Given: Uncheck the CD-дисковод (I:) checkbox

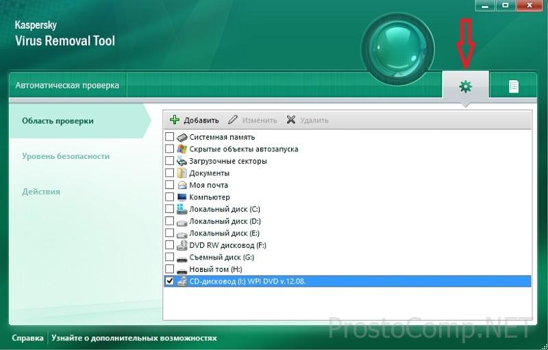Looking at the screenshot, I should coord(170,282).
